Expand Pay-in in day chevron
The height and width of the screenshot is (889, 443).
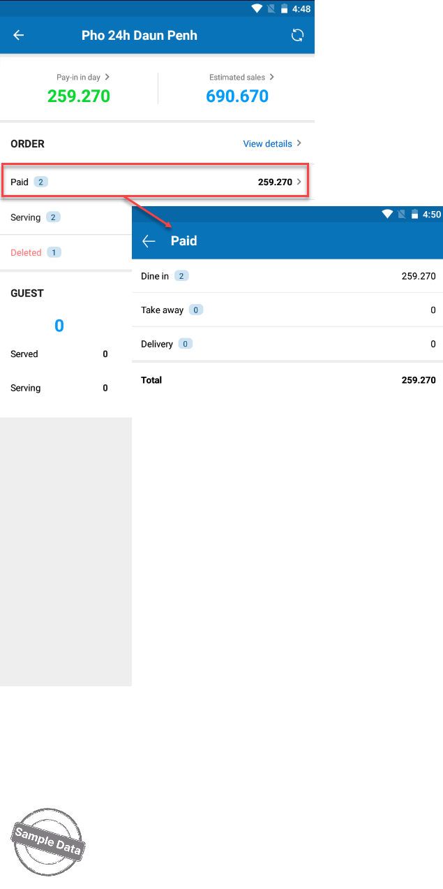pos(107,77)
